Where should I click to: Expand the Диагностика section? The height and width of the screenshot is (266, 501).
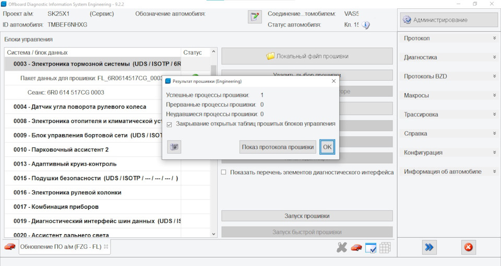click(x=449, y=57)
